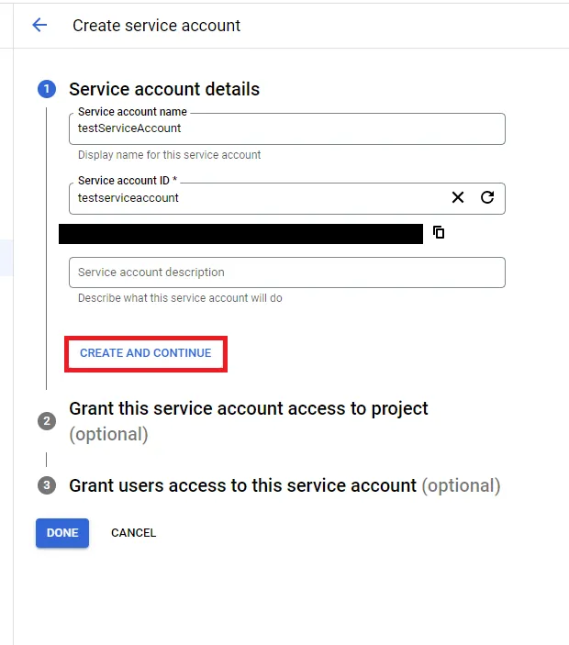Click the redacted service account email bar
Image resolution: width=569 pixels, height=645 pixels.
[x=240, y=234]
